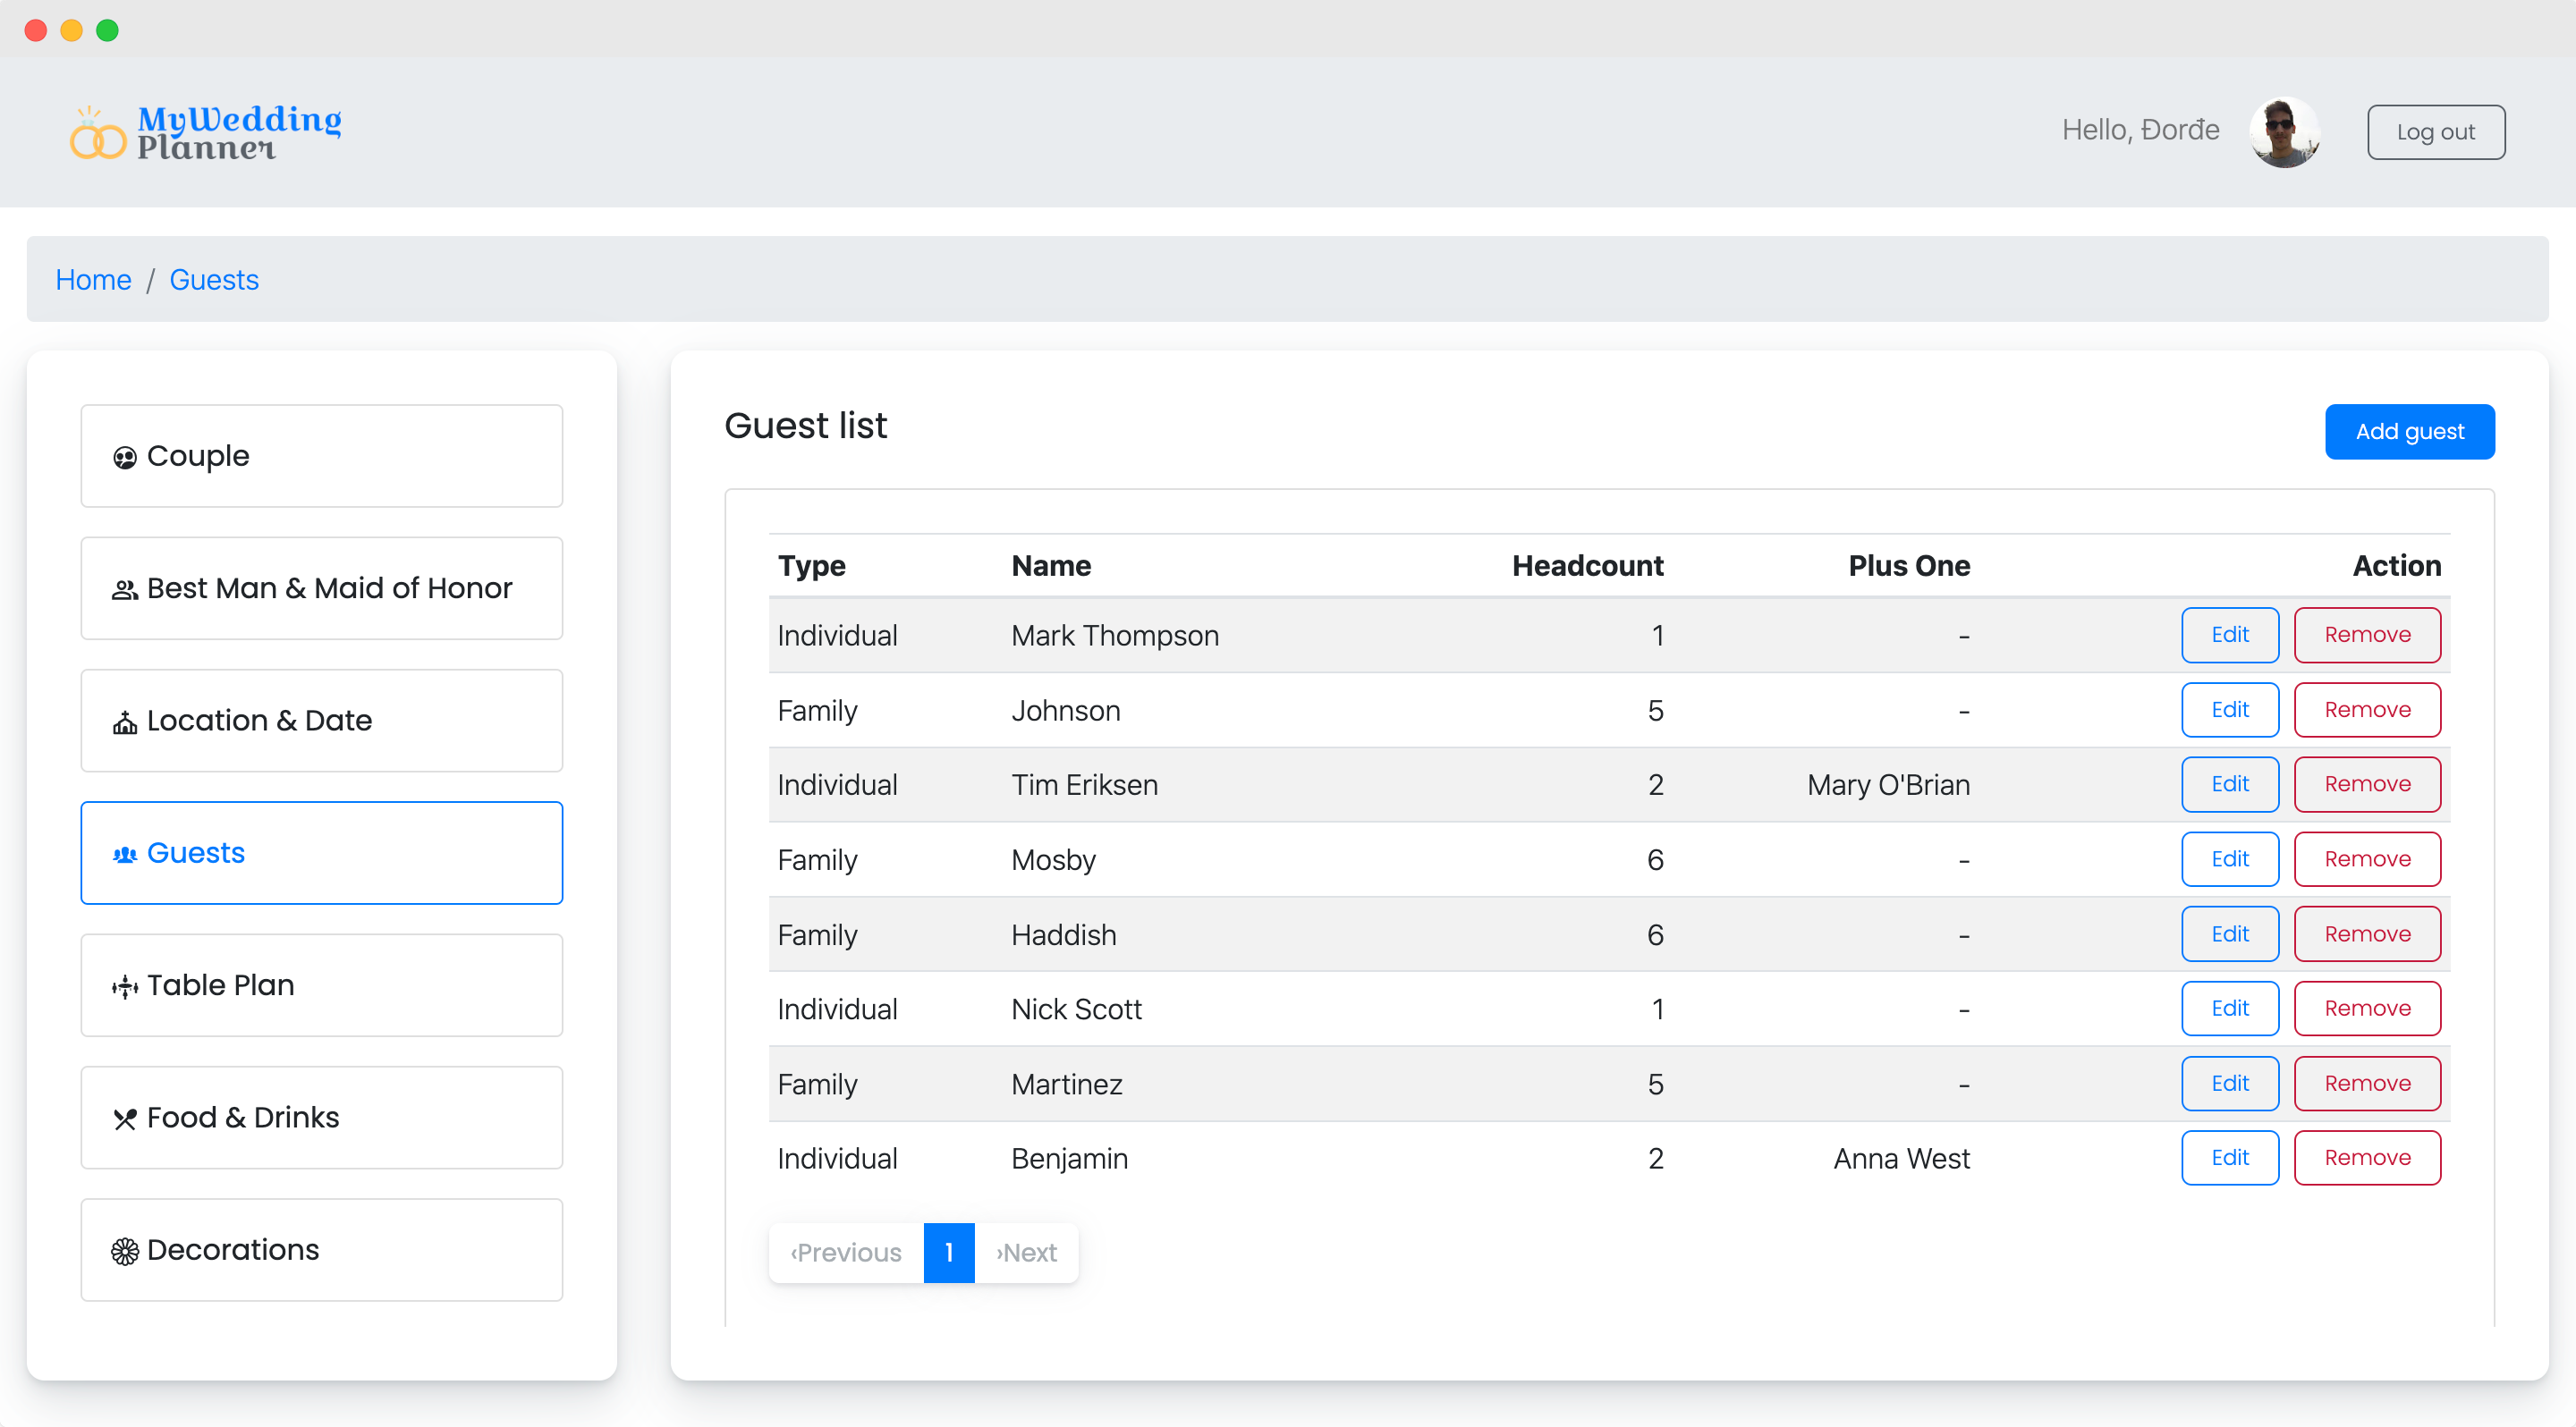The image size is (2576, 1427).
Task: Click Log out button
Action: pos(2434,130)
